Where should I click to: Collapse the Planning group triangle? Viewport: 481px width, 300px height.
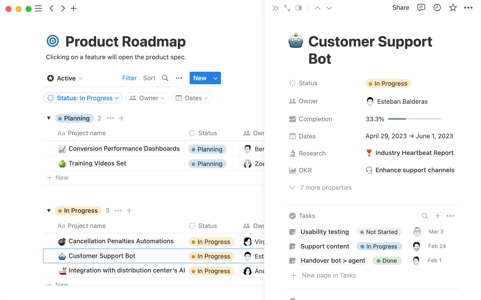[49, 118]
